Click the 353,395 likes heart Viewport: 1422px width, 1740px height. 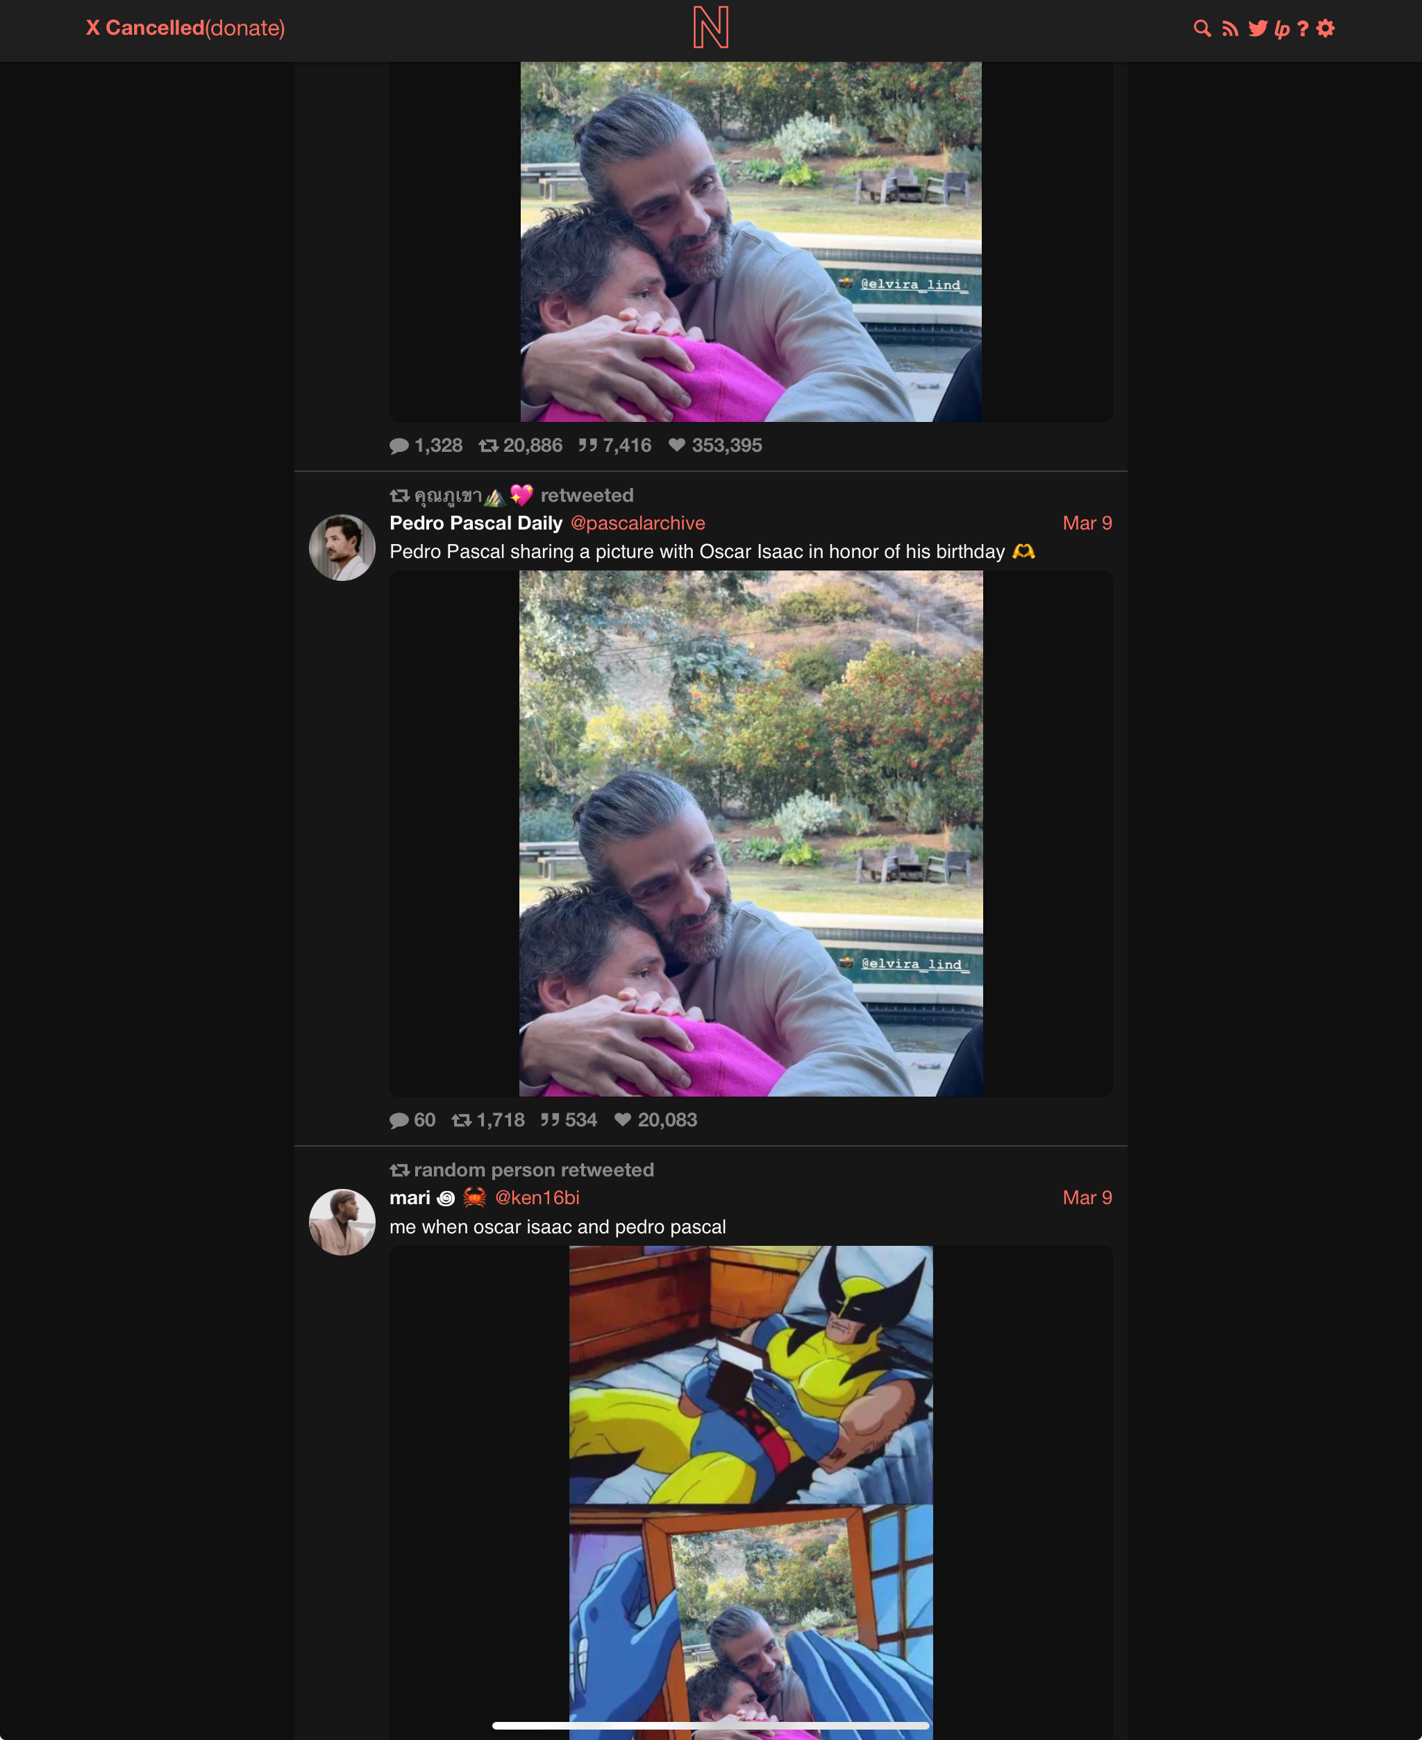pyautogui.click(x=676, y=445)
